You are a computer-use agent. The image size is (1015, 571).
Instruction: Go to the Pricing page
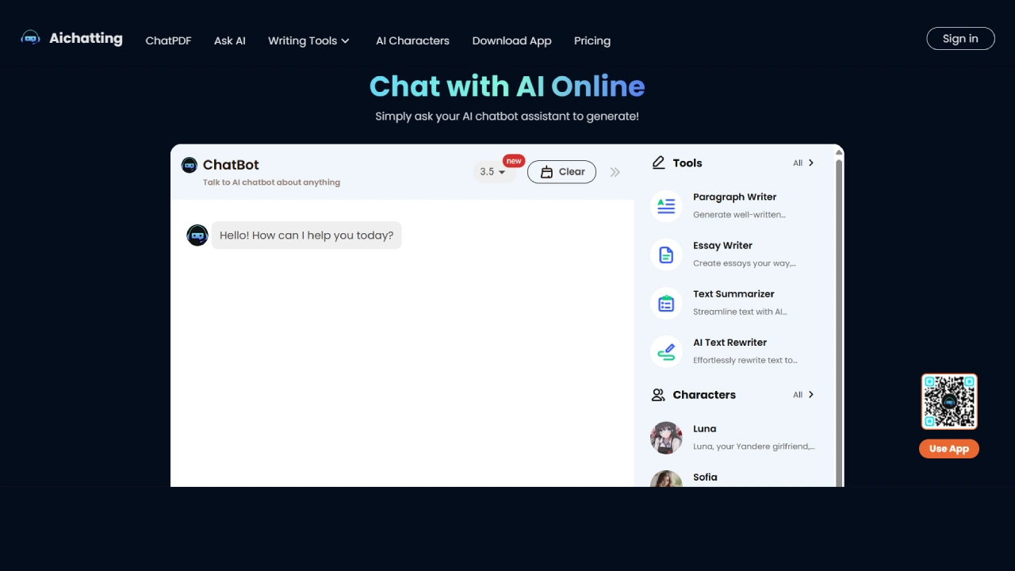[x=592, y=40]
